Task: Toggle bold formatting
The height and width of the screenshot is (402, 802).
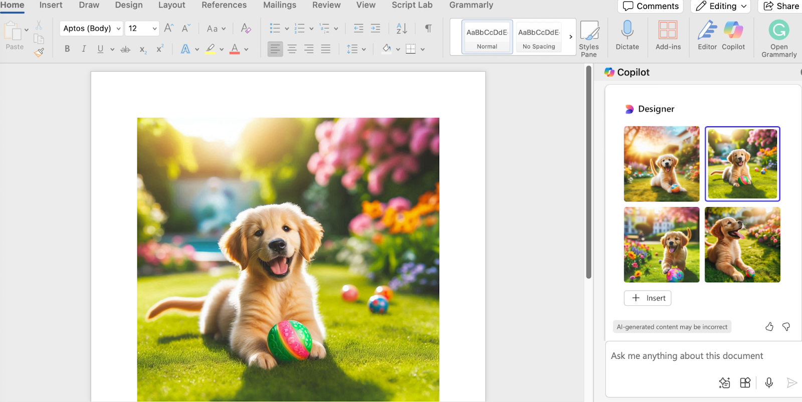Action: click(67, 49)
